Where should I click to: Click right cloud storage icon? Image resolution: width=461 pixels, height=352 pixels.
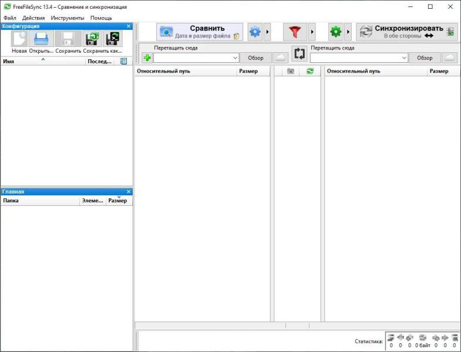(449, 58)
